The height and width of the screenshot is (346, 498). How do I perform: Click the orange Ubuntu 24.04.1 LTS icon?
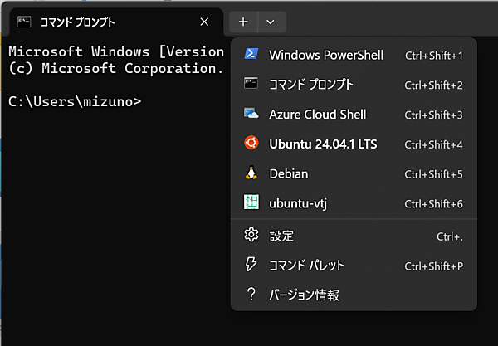pyautogui.click(x=251, y=144)
